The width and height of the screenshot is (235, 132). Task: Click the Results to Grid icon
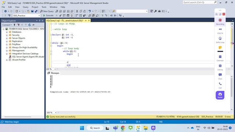(x=93, y=15)
